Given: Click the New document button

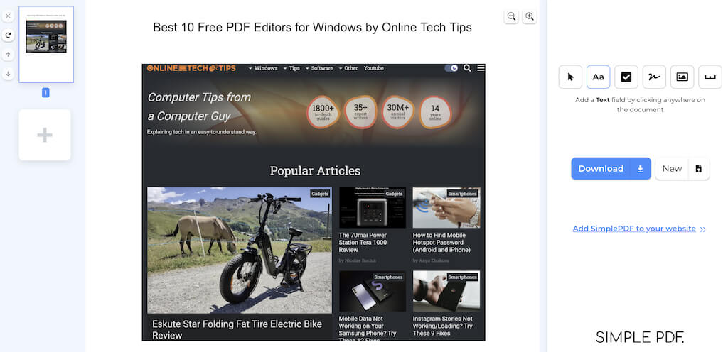Looking at the screenshot, I should point(682,169).
